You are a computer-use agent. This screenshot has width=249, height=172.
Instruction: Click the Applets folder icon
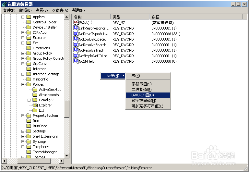click(29, 17)
